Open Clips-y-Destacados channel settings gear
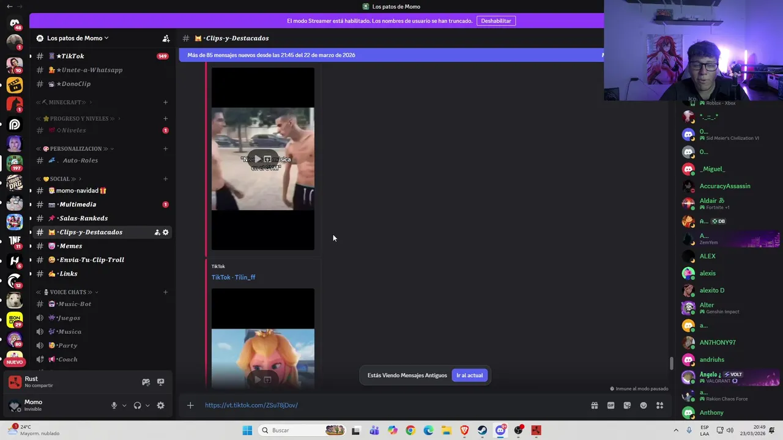Image resolution: width=783 pixels, height=440 pixels. click(x=165, y=232)
